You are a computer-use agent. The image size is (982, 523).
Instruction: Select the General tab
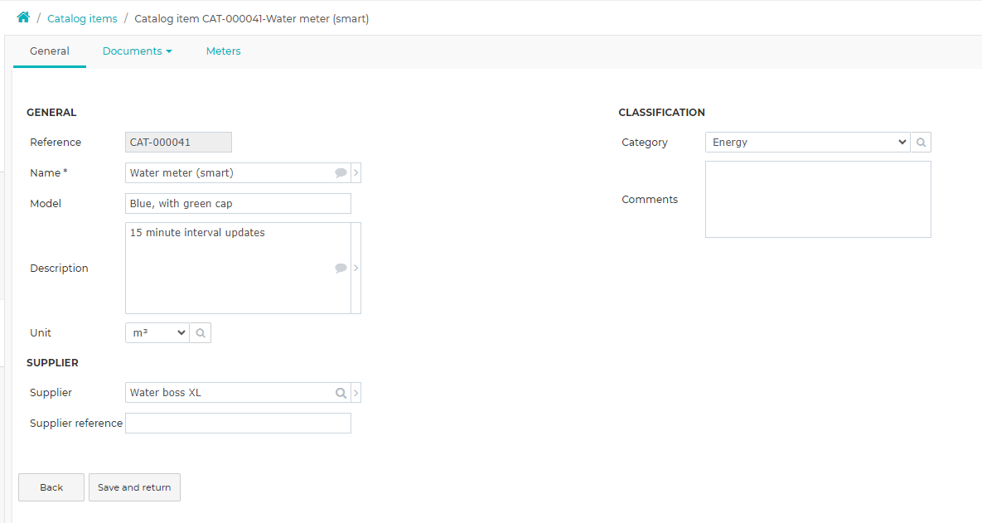pos(50,51)
